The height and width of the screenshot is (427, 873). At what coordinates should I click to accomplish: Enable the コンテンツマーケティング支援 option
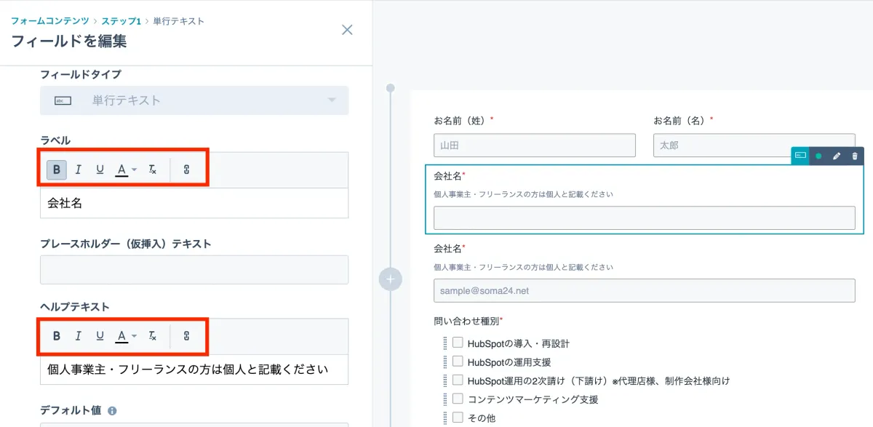click(x=457, y=398)
